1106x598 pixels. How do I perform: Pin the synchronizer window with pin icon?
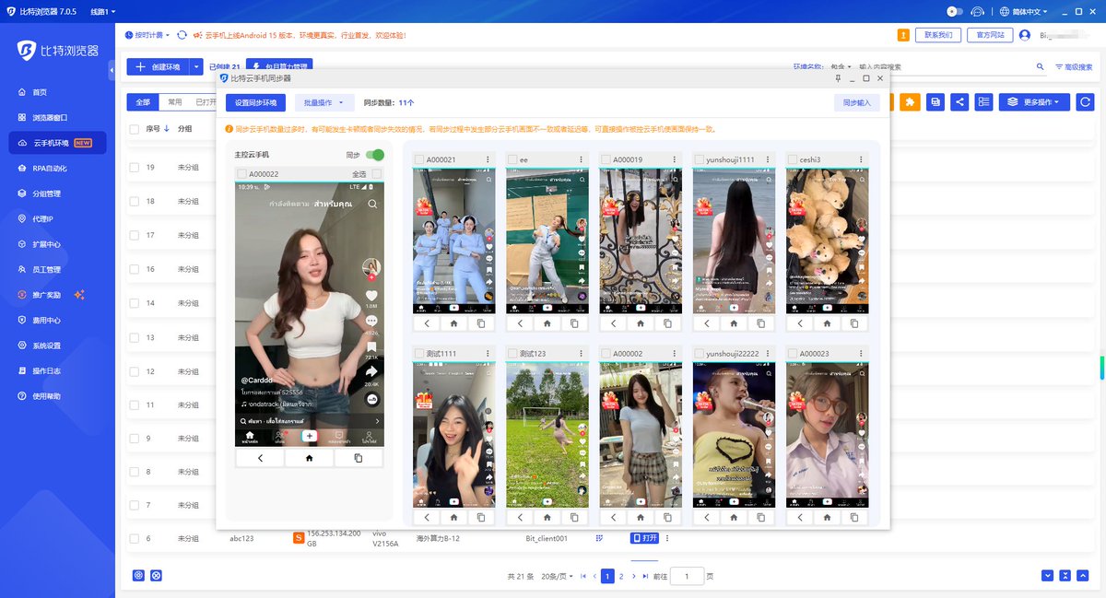click(837, 78)
